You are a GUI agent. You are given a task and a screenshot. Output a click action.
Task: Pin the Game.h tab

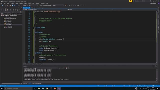[x=28, y=8]
